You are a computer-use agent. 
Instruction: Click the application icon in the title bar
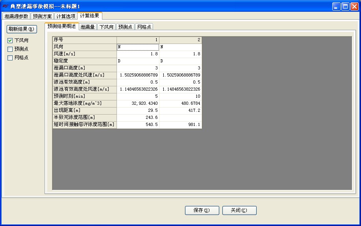(5, 6)
